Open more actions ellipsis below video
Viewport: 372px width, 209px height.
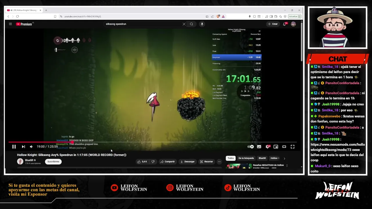(x=219, y=162)
